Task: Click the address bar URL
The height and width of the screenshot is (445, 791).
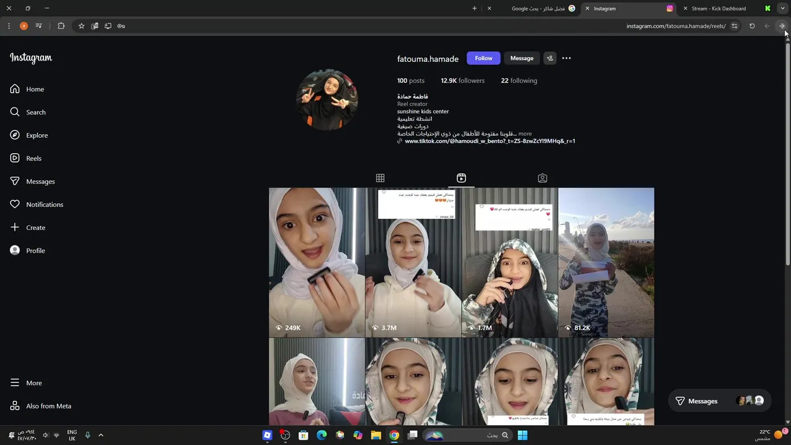Action: point(675,26)
